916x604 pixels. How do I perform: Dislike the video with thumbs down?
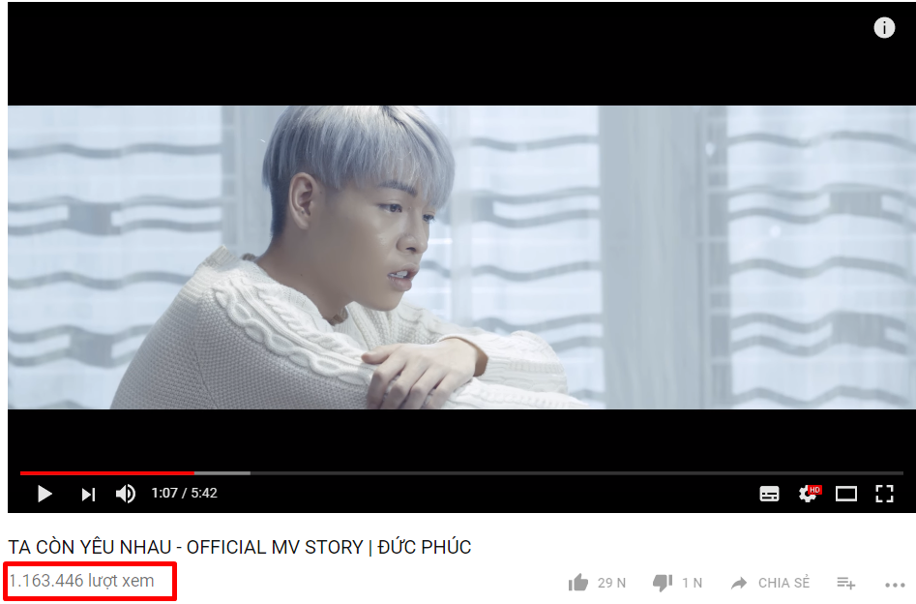coord(663,583)
